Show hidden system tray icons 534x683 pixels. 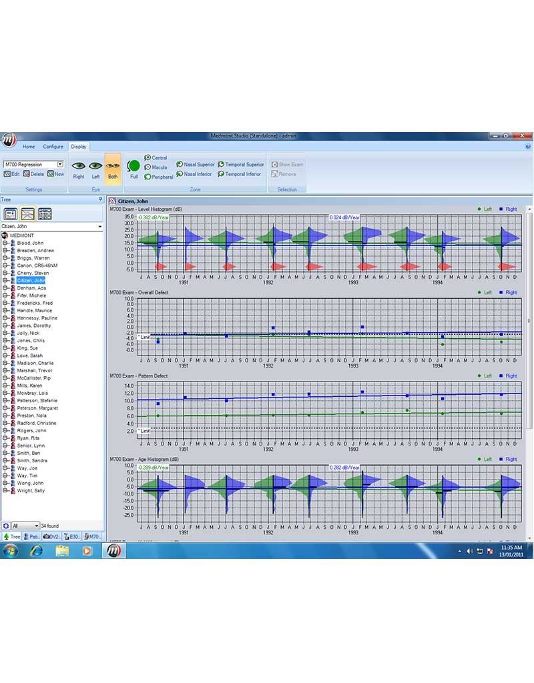coord(459,551)
